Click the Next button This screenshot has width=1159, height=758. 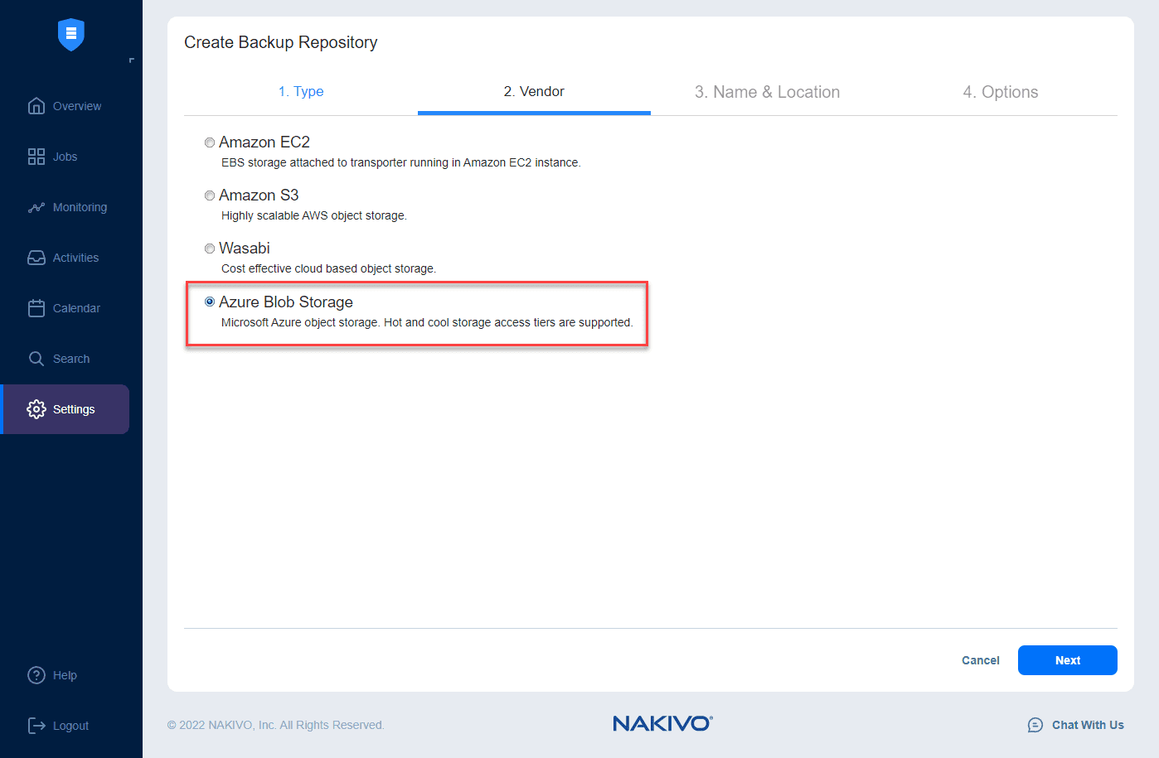[1068, 660]
